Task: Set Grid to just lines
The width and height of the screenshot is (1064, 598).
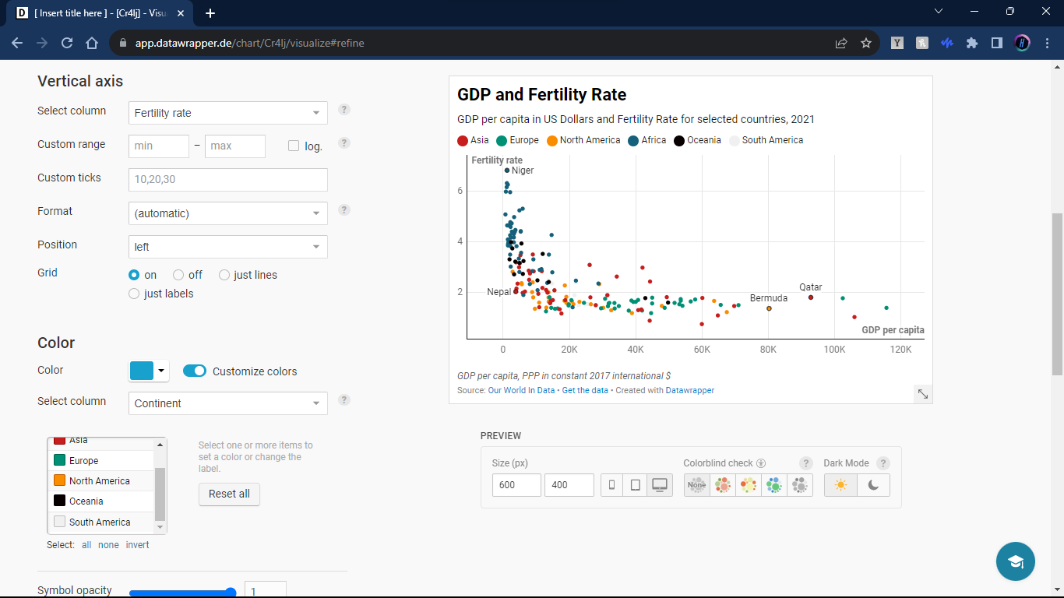Action: [224, 275]
